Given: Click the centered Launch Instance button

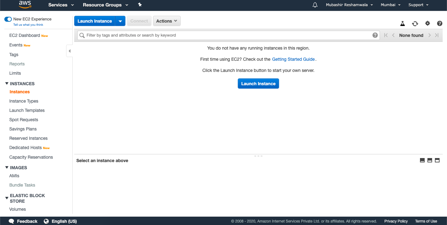Looking at the screenshot, I should coord(258,84).
